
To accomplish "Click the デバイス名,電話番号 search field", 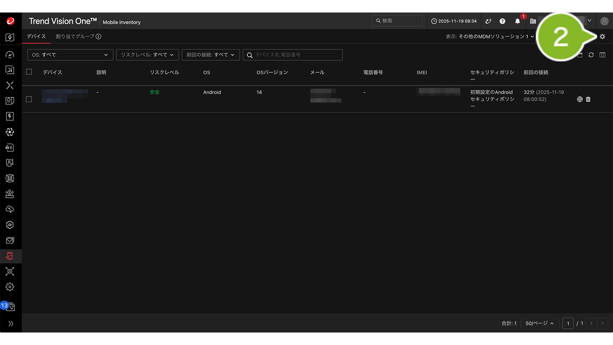I will [297, 55].
